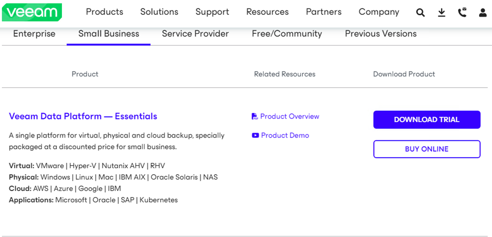Open the Product Demo link
The width and height of the screenshot is (492, 237).
[285, 136]
